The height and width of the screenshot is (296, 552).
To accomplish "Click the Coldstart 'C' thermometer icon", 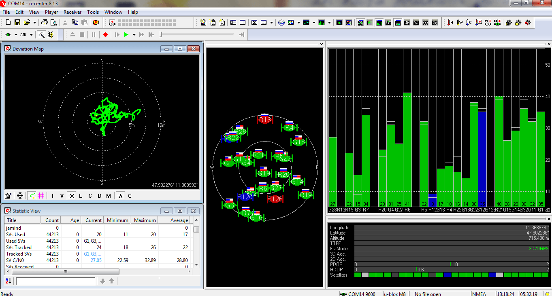I will (469, 23).
